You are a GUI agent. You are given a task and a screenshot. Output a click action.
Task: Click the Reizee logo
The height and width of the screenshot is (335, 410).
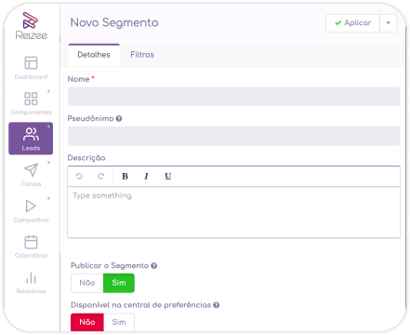(31, 26)
